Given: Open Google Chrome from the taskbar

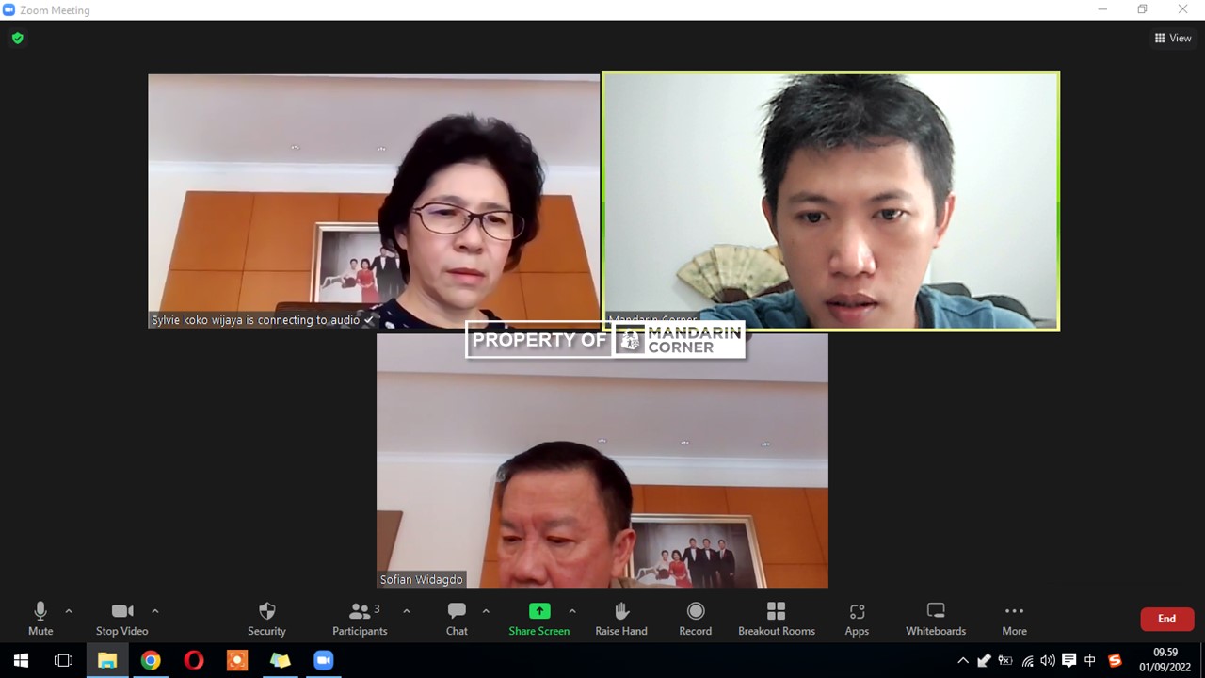Looking at the screenshot, I should (x=151, y=660).
